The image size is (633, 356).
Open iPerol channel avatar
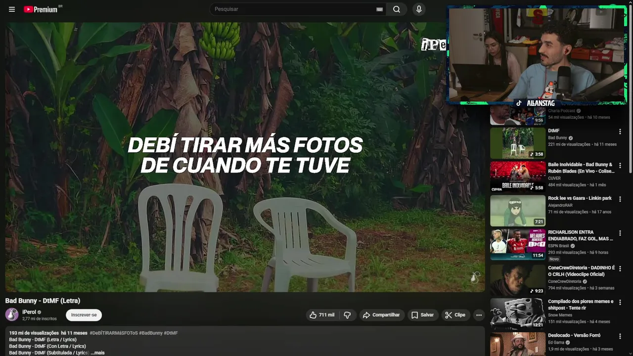coord(12,314)
